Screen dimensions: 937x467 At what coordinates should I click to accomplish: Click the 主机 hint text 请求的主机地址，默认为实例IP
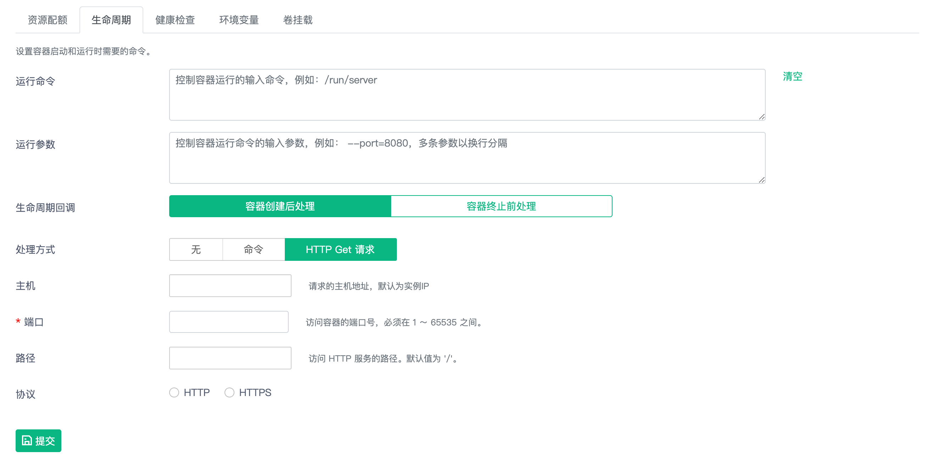click(368, 286)
